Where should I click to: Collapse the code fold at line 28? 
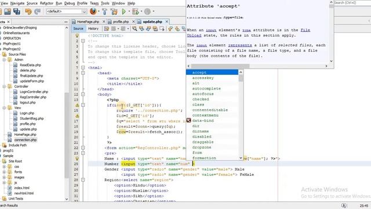coord(83,180)
